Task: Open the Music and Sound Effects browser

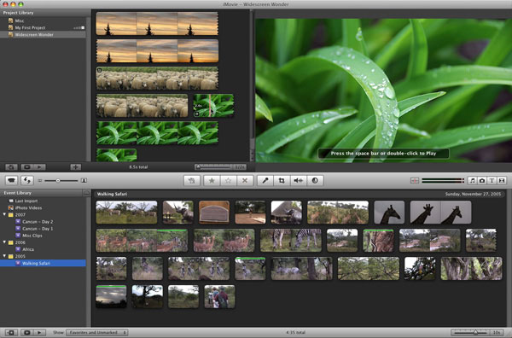Action: [472, 180]
